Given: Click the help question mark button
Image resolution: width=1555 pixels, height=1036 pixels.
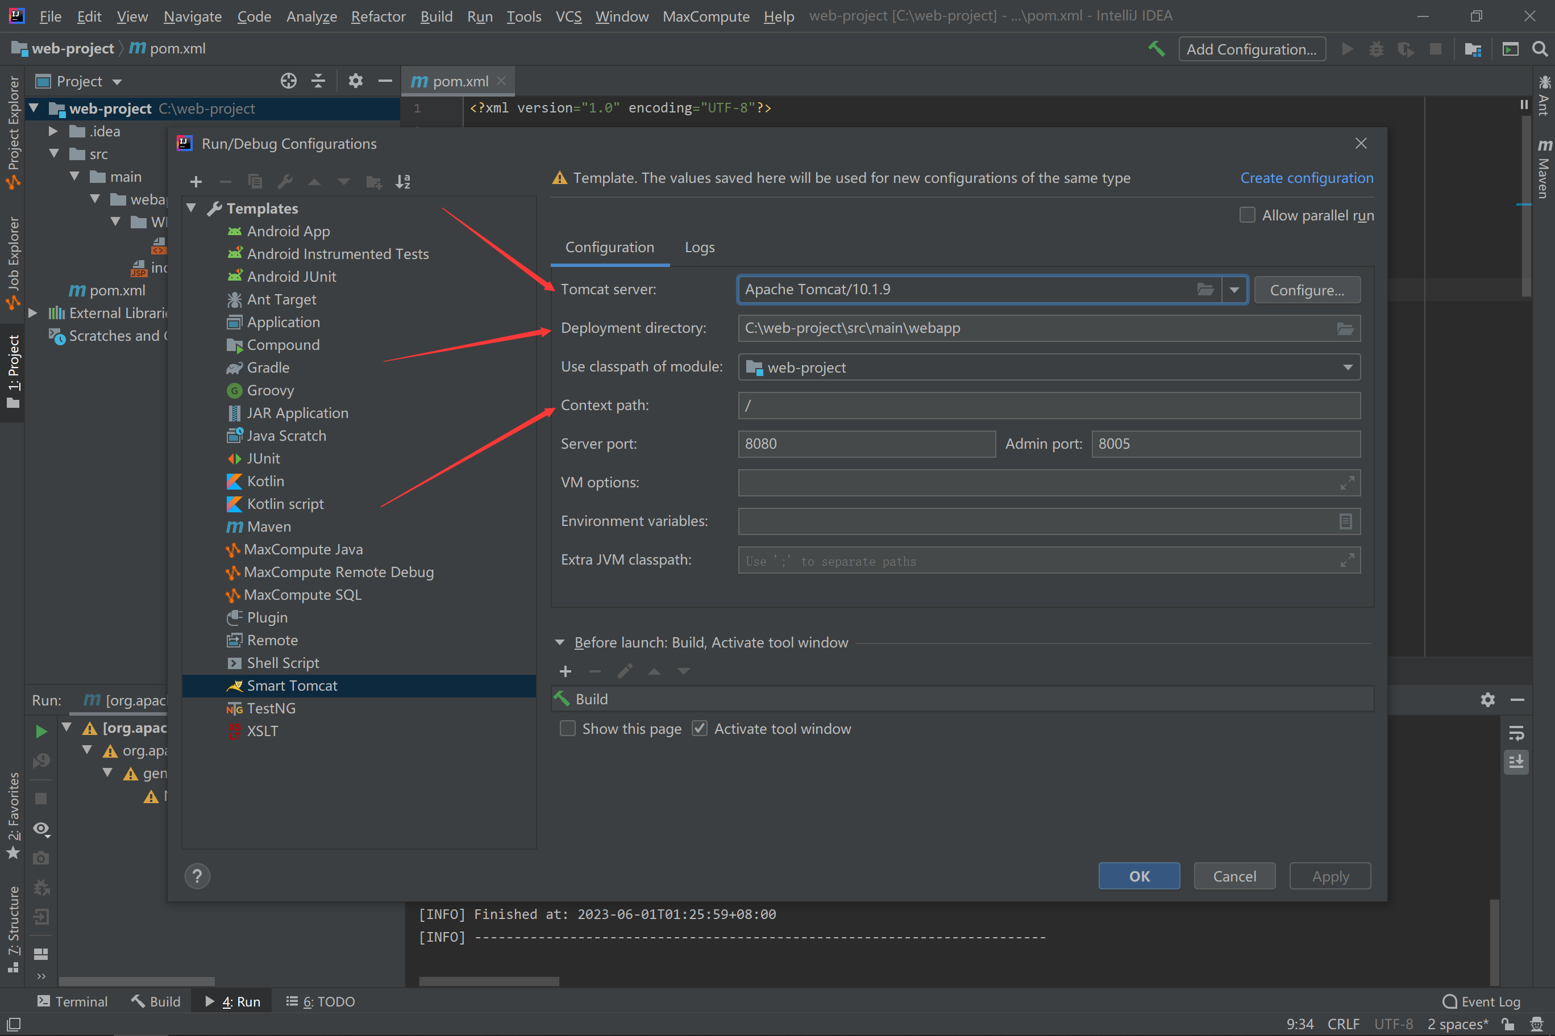Looking at the screenshot, I should click(197, 876).
